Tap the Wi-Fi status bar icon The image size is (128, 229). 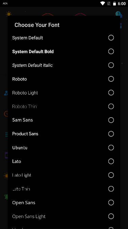[x=103, y=3]
